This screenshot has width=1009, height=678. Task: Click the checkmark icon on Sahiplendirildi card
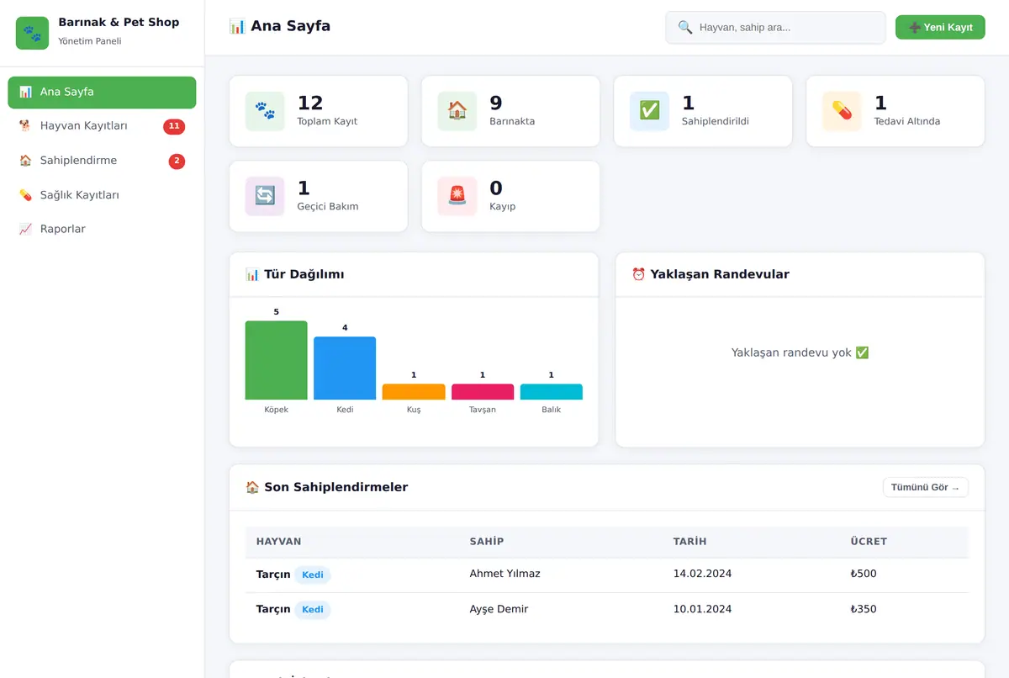point(649,111)
